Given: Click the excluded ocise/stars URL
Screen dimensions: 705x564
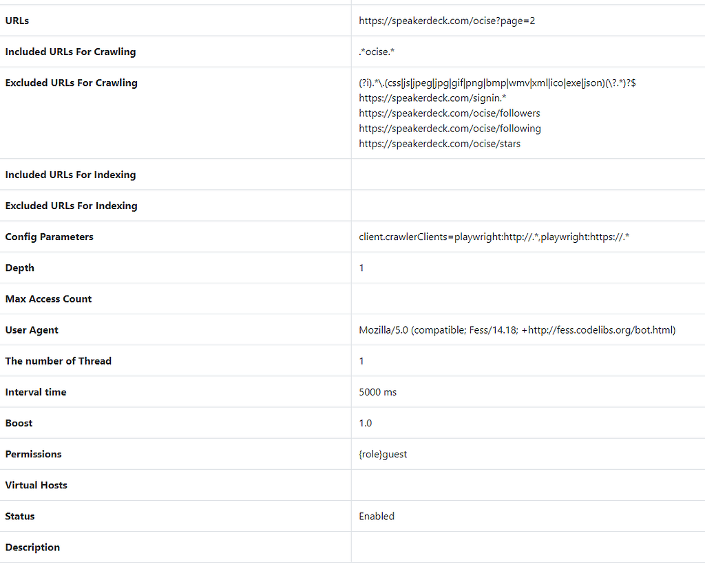Looking at the screenshot, I should point(439,144).
